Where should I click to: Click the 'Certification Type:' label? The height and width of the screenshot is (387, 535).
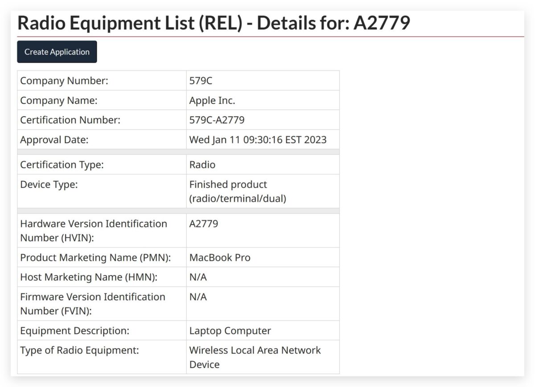pos(62,164)
